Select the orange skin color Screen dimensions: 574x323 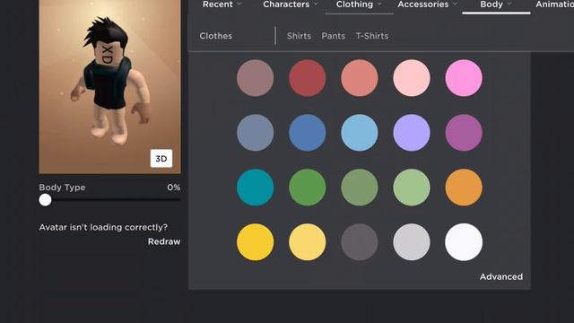click(464, 188)
